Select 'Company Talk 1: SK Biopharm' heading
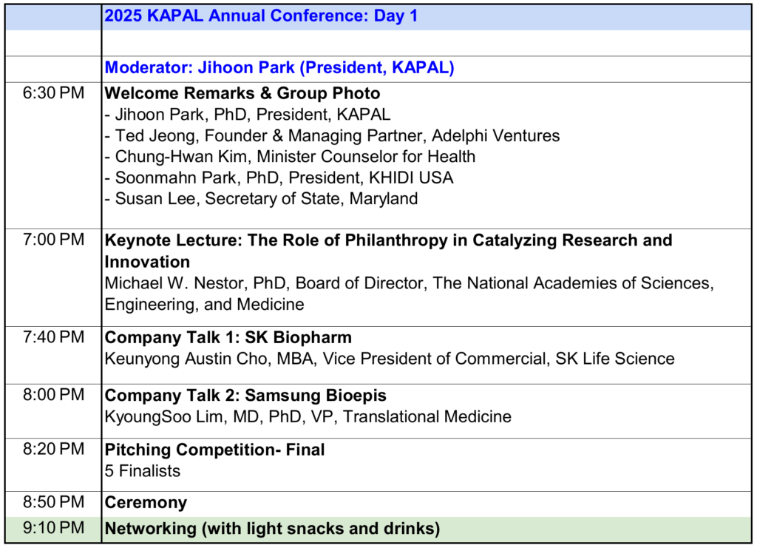 [228, 338]
